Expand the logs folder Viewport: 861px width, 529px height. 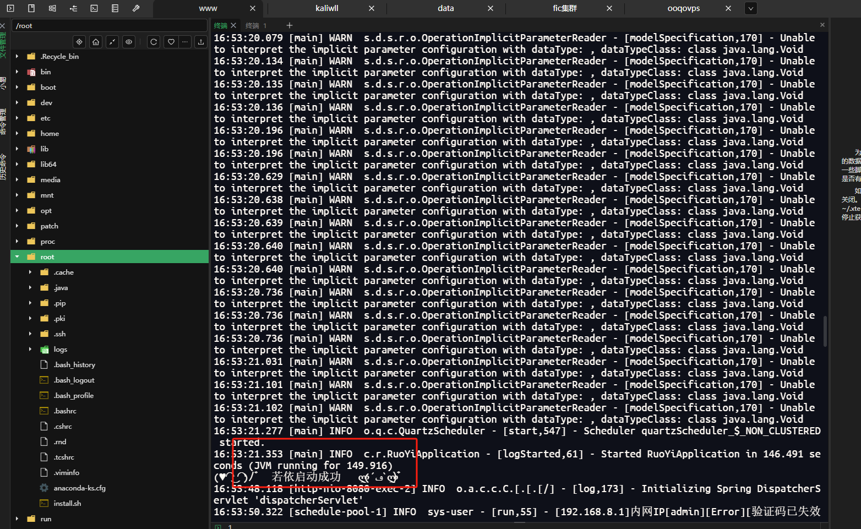(x=30, y=350)
